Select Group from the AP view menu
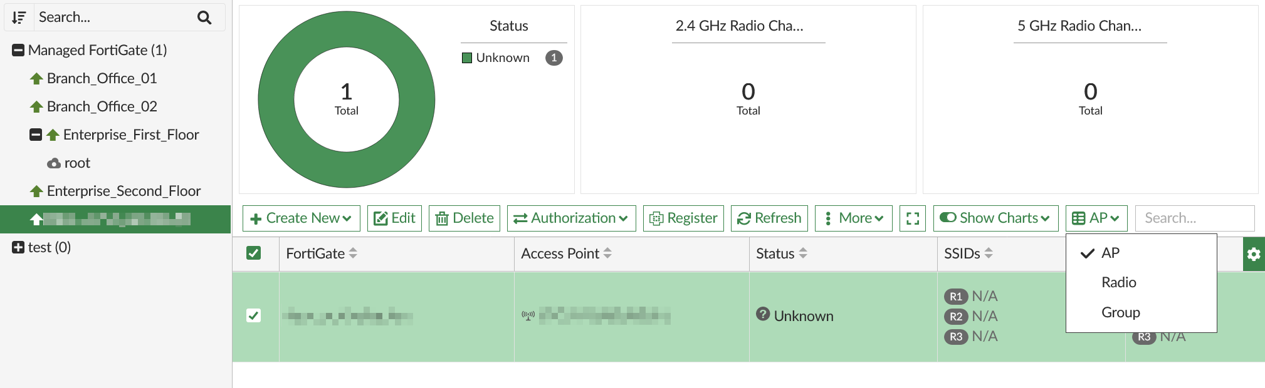1265x388 pixels. [1120, 312]
